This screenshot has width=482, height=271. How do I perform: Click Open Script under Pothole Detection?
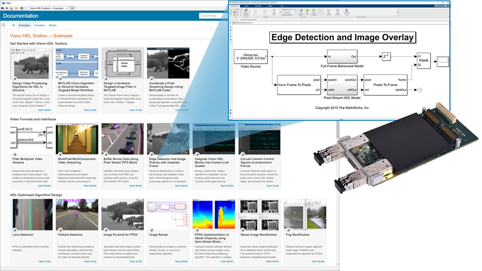(x=90, y=261)
